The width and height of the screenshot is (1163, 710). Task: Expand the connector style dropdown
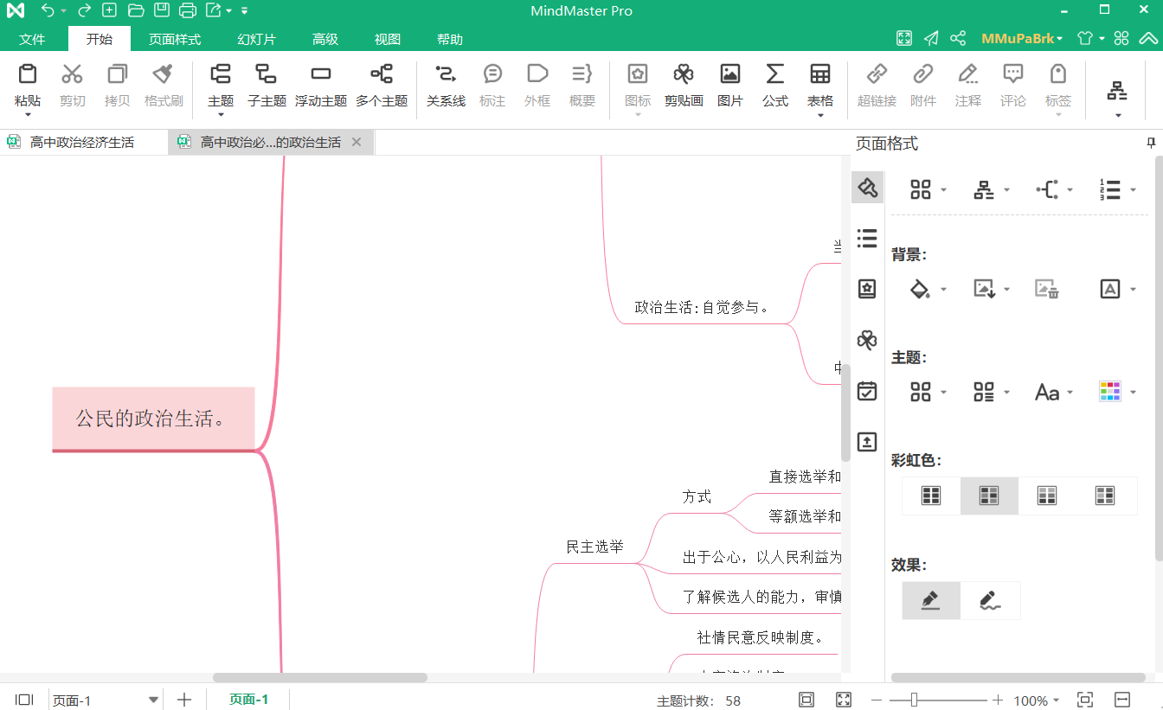coord(1070,190)
